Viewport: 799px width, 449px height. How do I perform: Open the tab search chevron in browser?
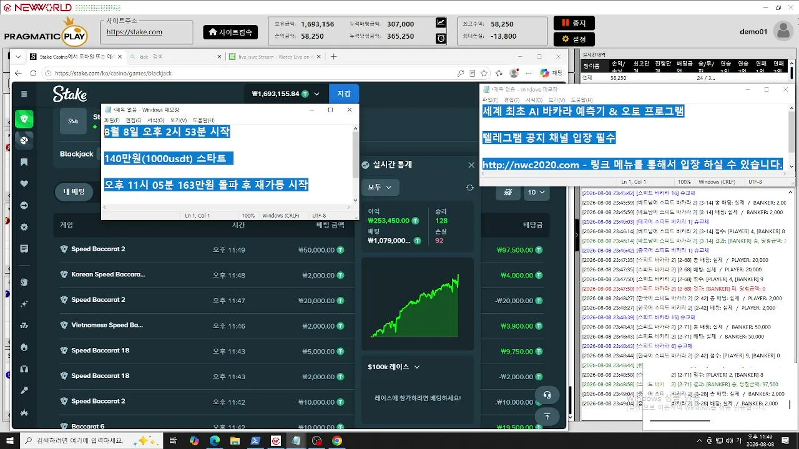[19, 56]
